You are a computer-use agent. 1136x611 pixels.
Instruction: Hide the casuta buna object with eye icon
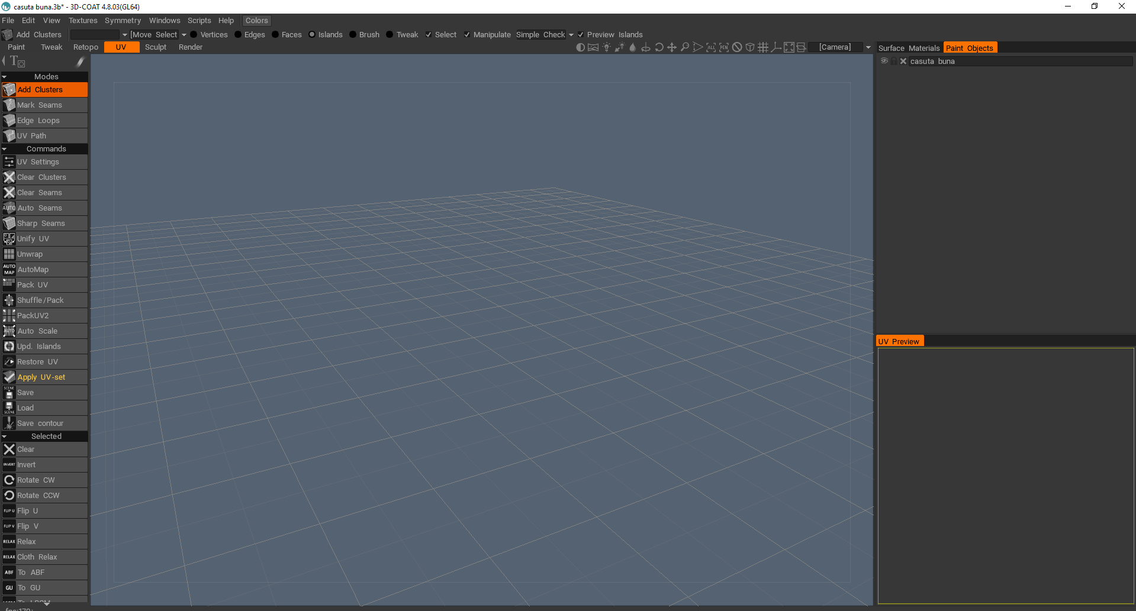click(884, 61)
